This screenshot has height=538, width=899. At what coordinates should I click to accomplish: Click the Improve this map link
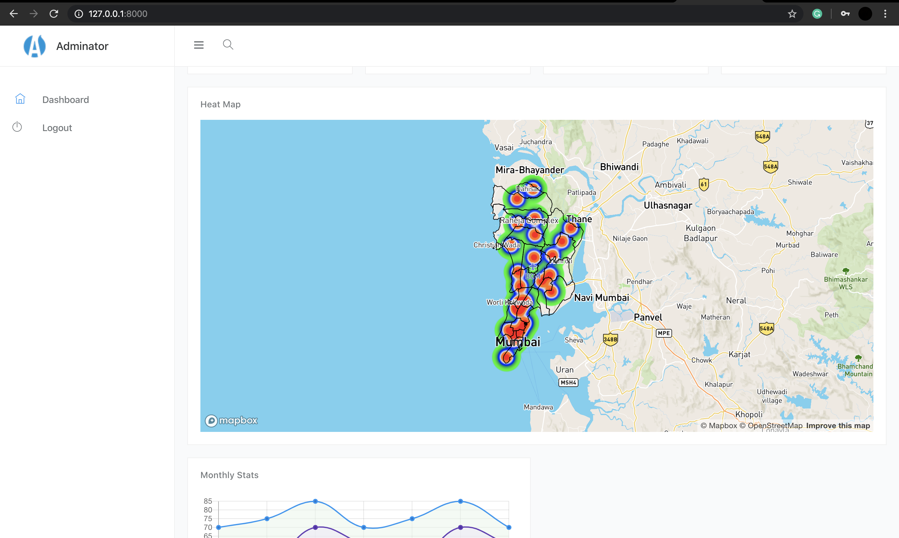click(838, 426)
